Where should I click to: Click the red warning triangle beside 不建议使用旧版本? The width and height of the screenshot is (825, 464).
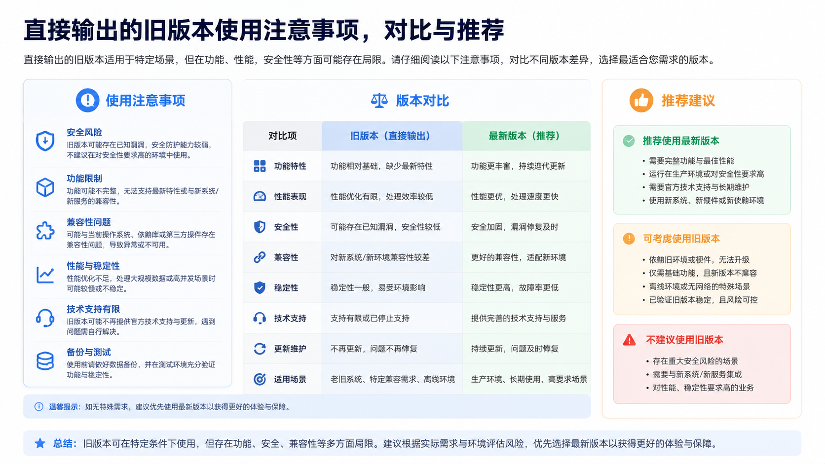tap(629, 340)
